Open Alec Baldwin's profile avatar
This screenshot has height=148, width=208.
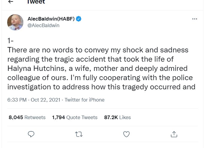[15, 22]
